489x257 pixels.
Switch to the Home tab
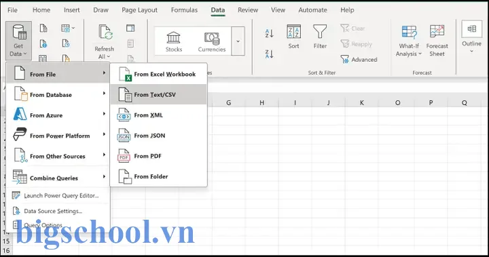(x=41, y=10)
